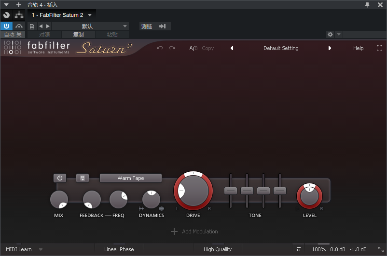Click the LEVEL knob
Viewport: 387px width, 256px height.
click(x=309, y=196)
